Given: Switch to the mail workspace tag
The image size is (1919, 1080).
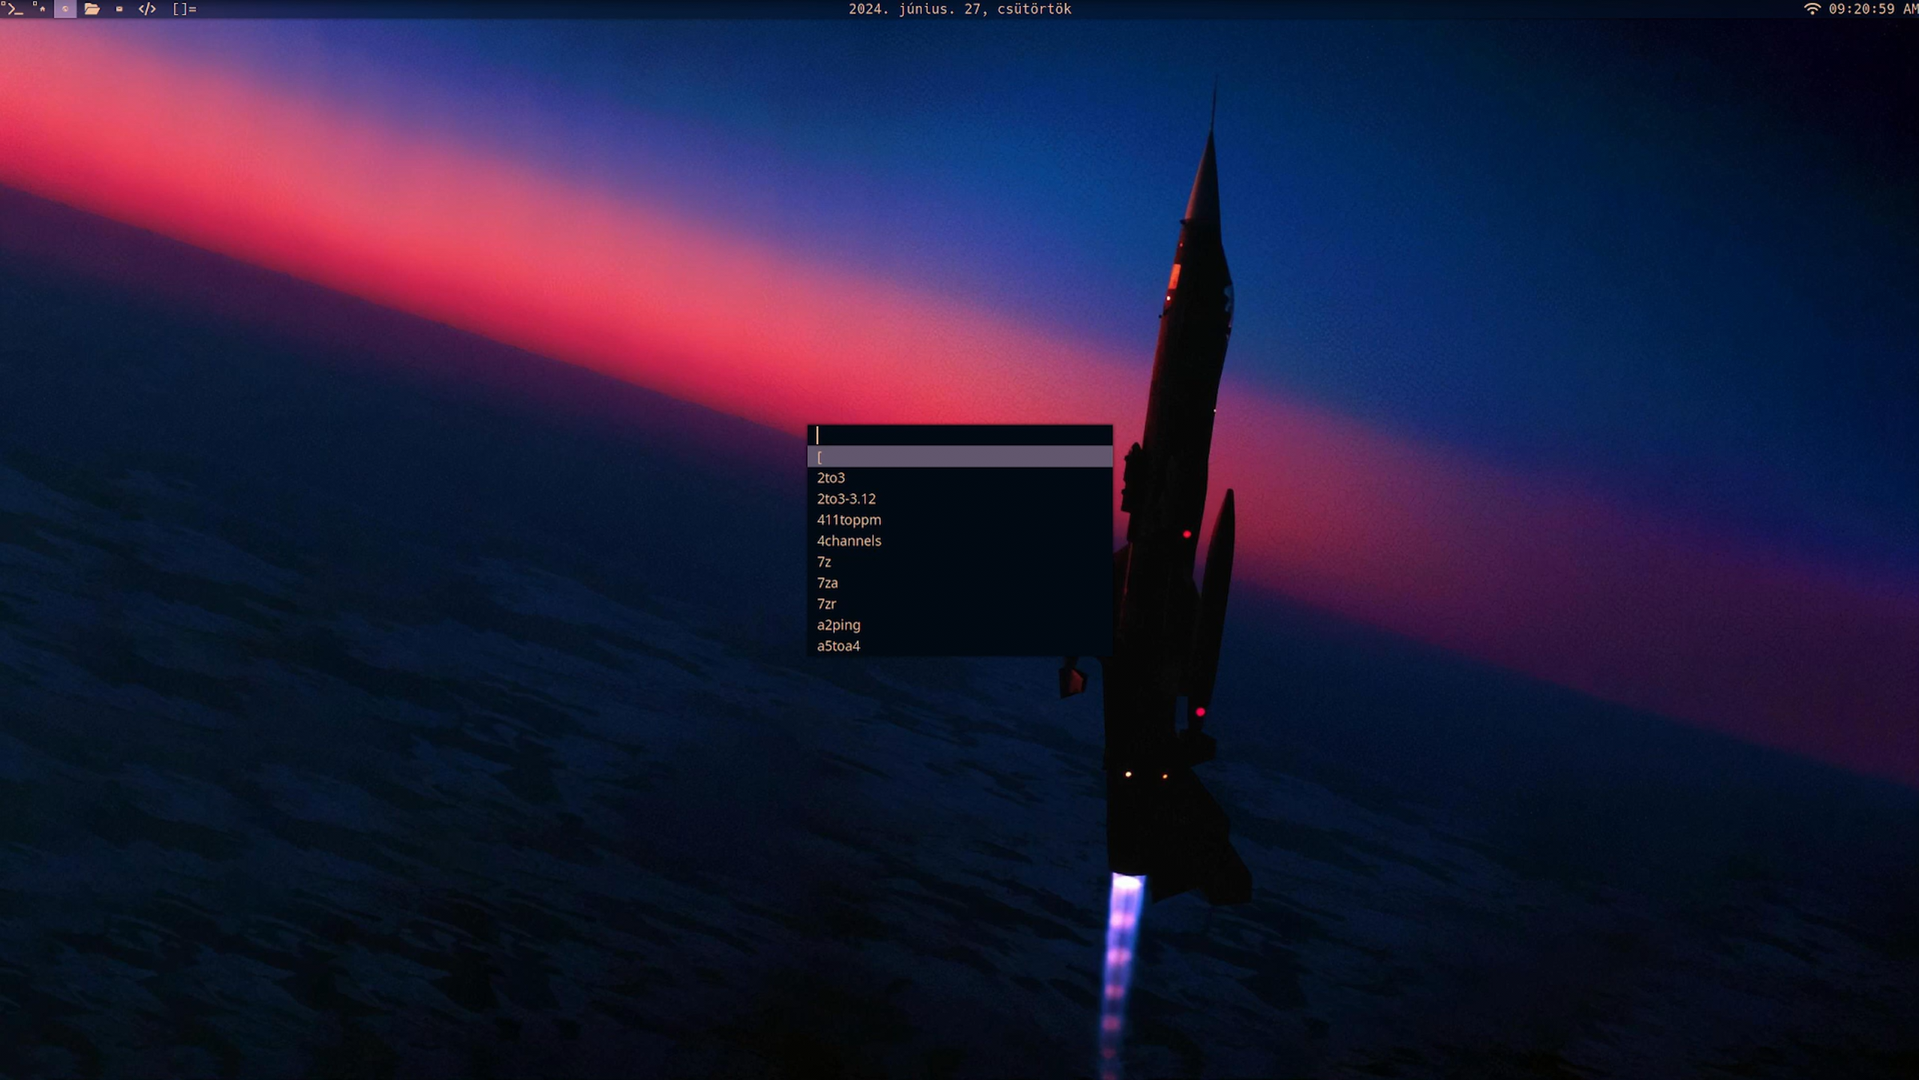Looking at the screenshot, I should [x=119, y=9].
